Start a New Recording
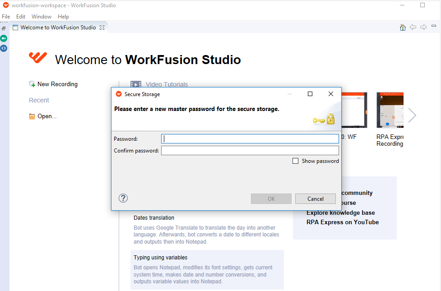The width and height of the screenshot is (441, 291). pyautogui.click(x=57, y=84)
